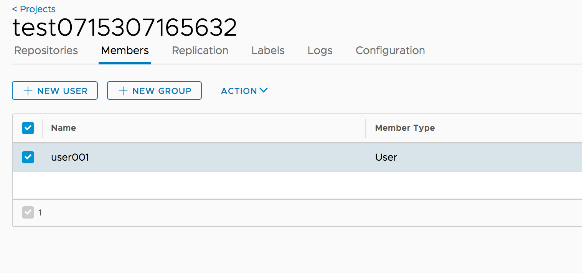Open the Logs tab
Viewport: 582px width, 273px height.
click(x=320, y=50)
